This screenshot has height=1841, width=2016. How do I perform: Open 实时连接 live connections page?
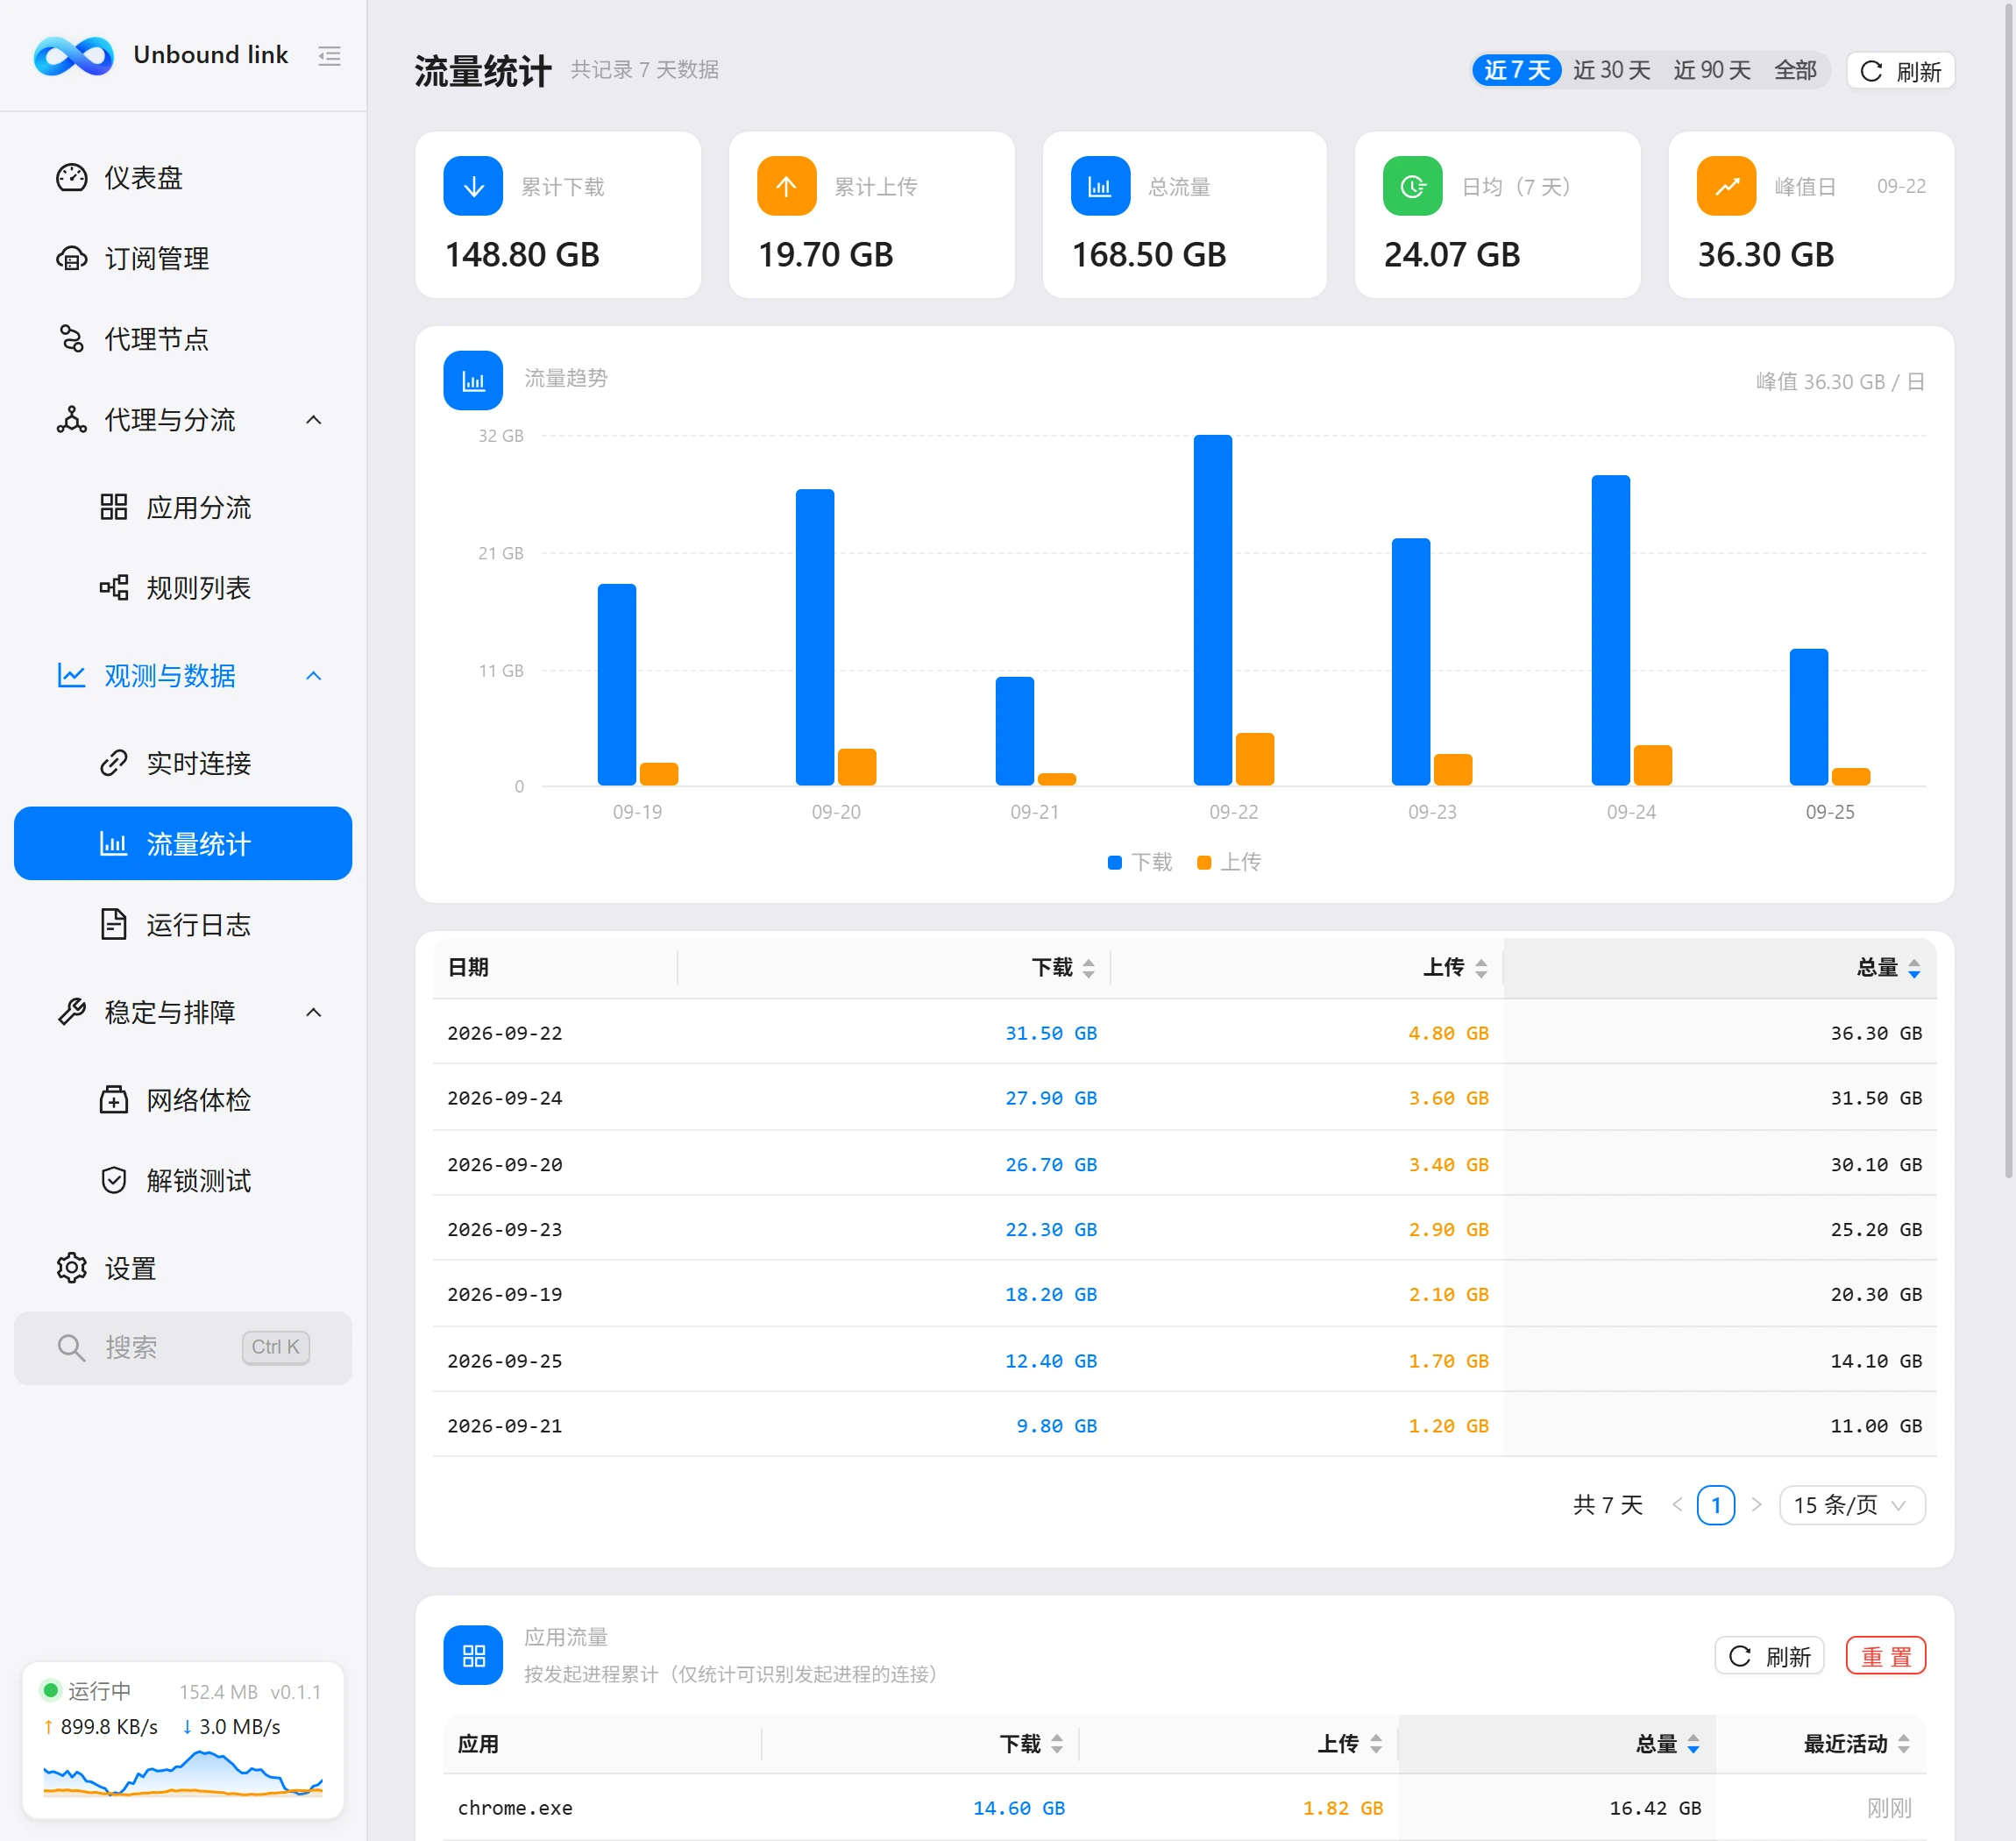click(x=183, y=763)
